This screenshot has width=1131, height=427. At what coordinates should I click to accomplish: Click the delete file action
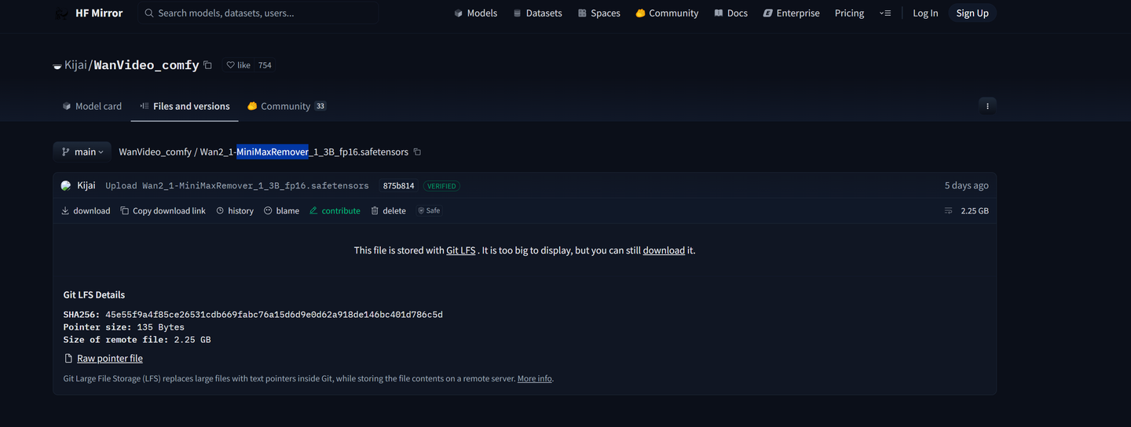tap(388, 211)
